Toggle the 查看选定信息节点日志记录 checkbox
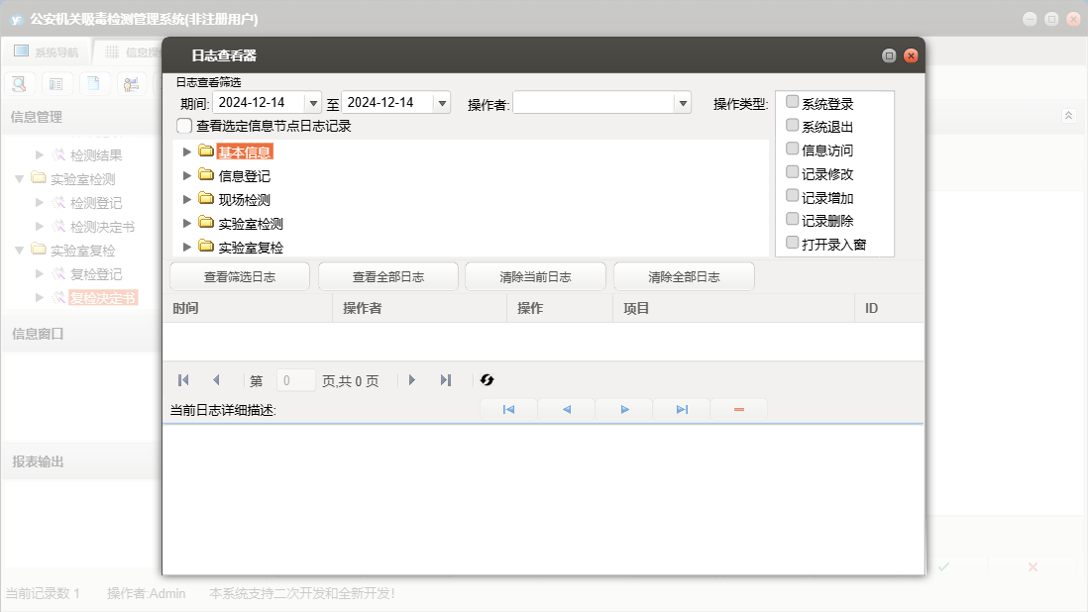This screenshot has width=1088, height=612. click(184, 126)
